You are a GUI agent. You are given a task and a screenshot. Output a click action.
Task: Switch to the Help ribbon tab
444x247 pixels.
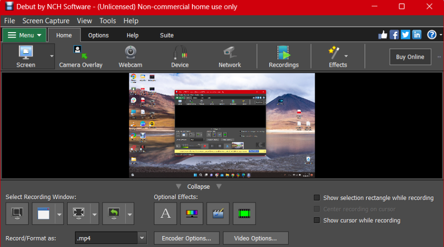click(x=133, y=35)
